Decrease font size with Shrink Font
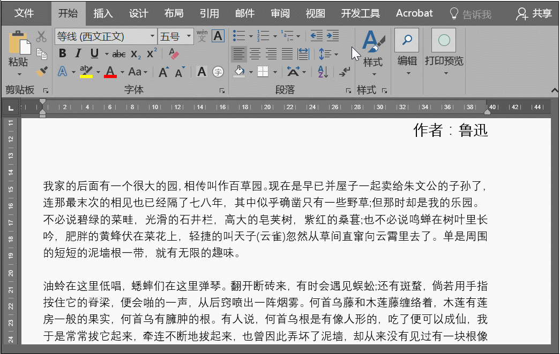The height and width of the screenshot is (354, 560). [180, 72]
